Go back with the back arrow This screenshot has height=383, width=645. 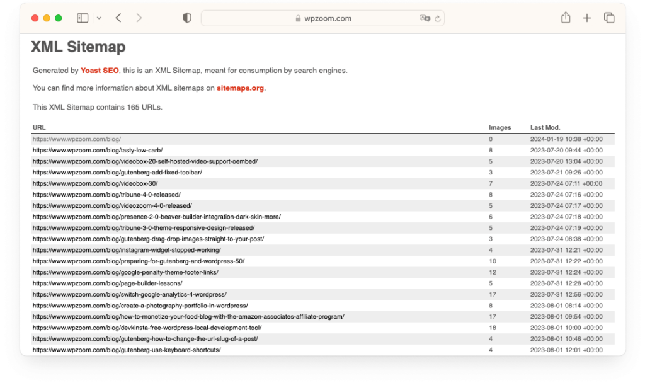click(x=118, y=18)
